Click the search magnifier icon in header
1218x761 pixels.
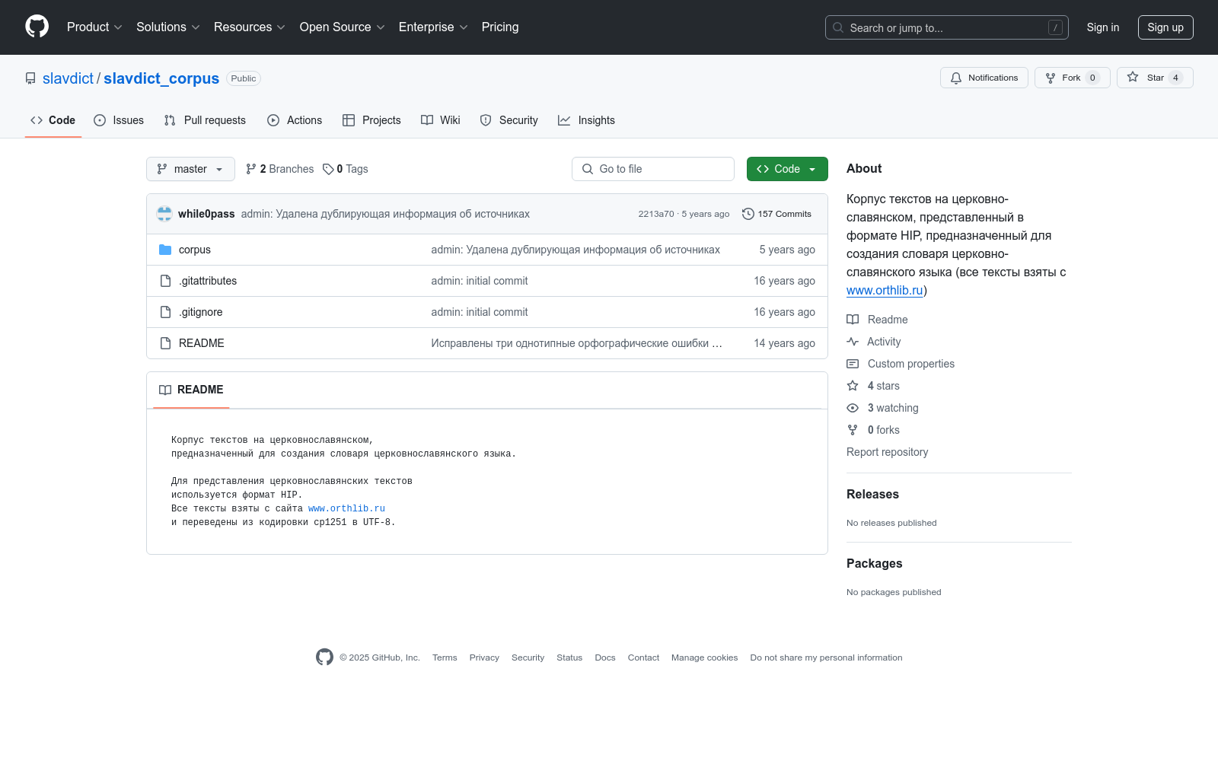point(838,27)
